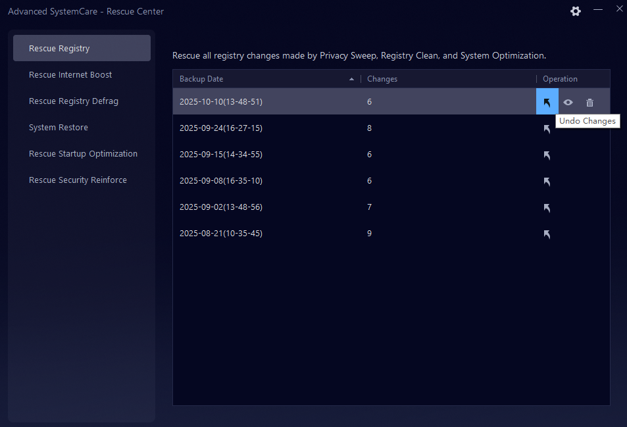627x427 pixels.
Task: Click undo arrow for 2025-09-24 backup
Action: pos(547,129)
